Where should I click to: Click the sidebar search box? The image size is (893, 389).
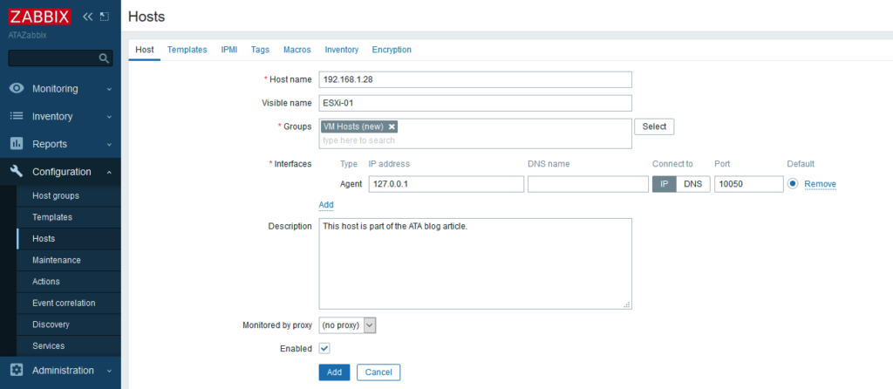click(60, 58)
